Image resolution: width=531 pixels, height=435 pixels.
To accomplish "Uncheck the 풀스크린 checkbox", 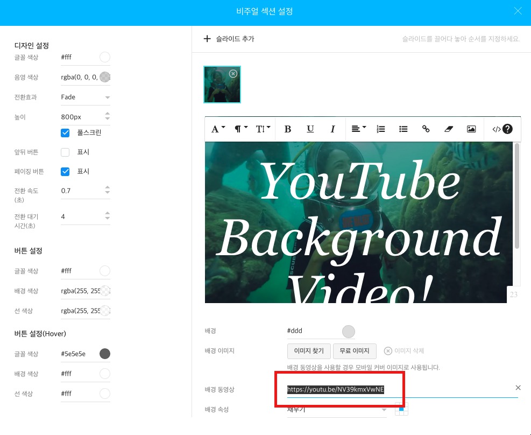I will click(x=66, y=132).
